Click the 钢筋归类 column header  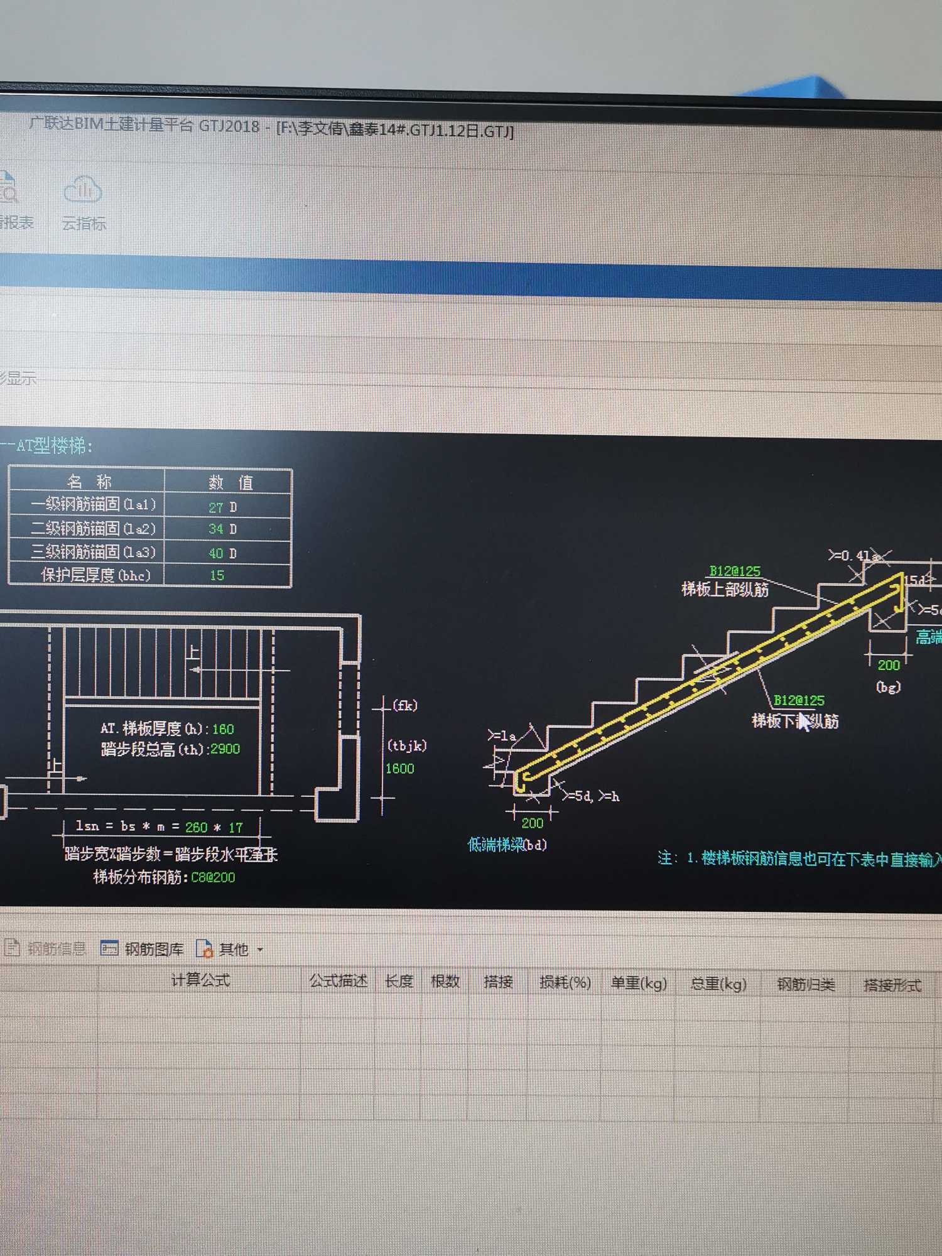(x=806, y=985)
